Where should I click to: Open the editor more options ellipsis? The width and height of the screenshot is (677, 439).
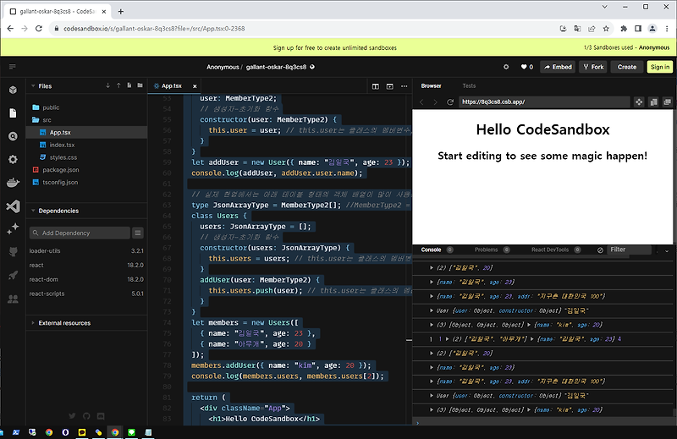405,86
